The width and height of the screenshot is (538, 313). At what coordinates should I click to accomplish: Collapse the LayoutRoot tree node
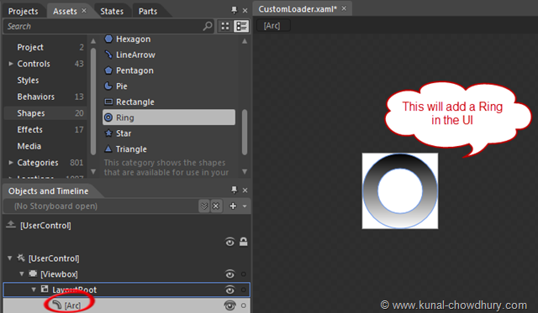click(x=34, y=290)
